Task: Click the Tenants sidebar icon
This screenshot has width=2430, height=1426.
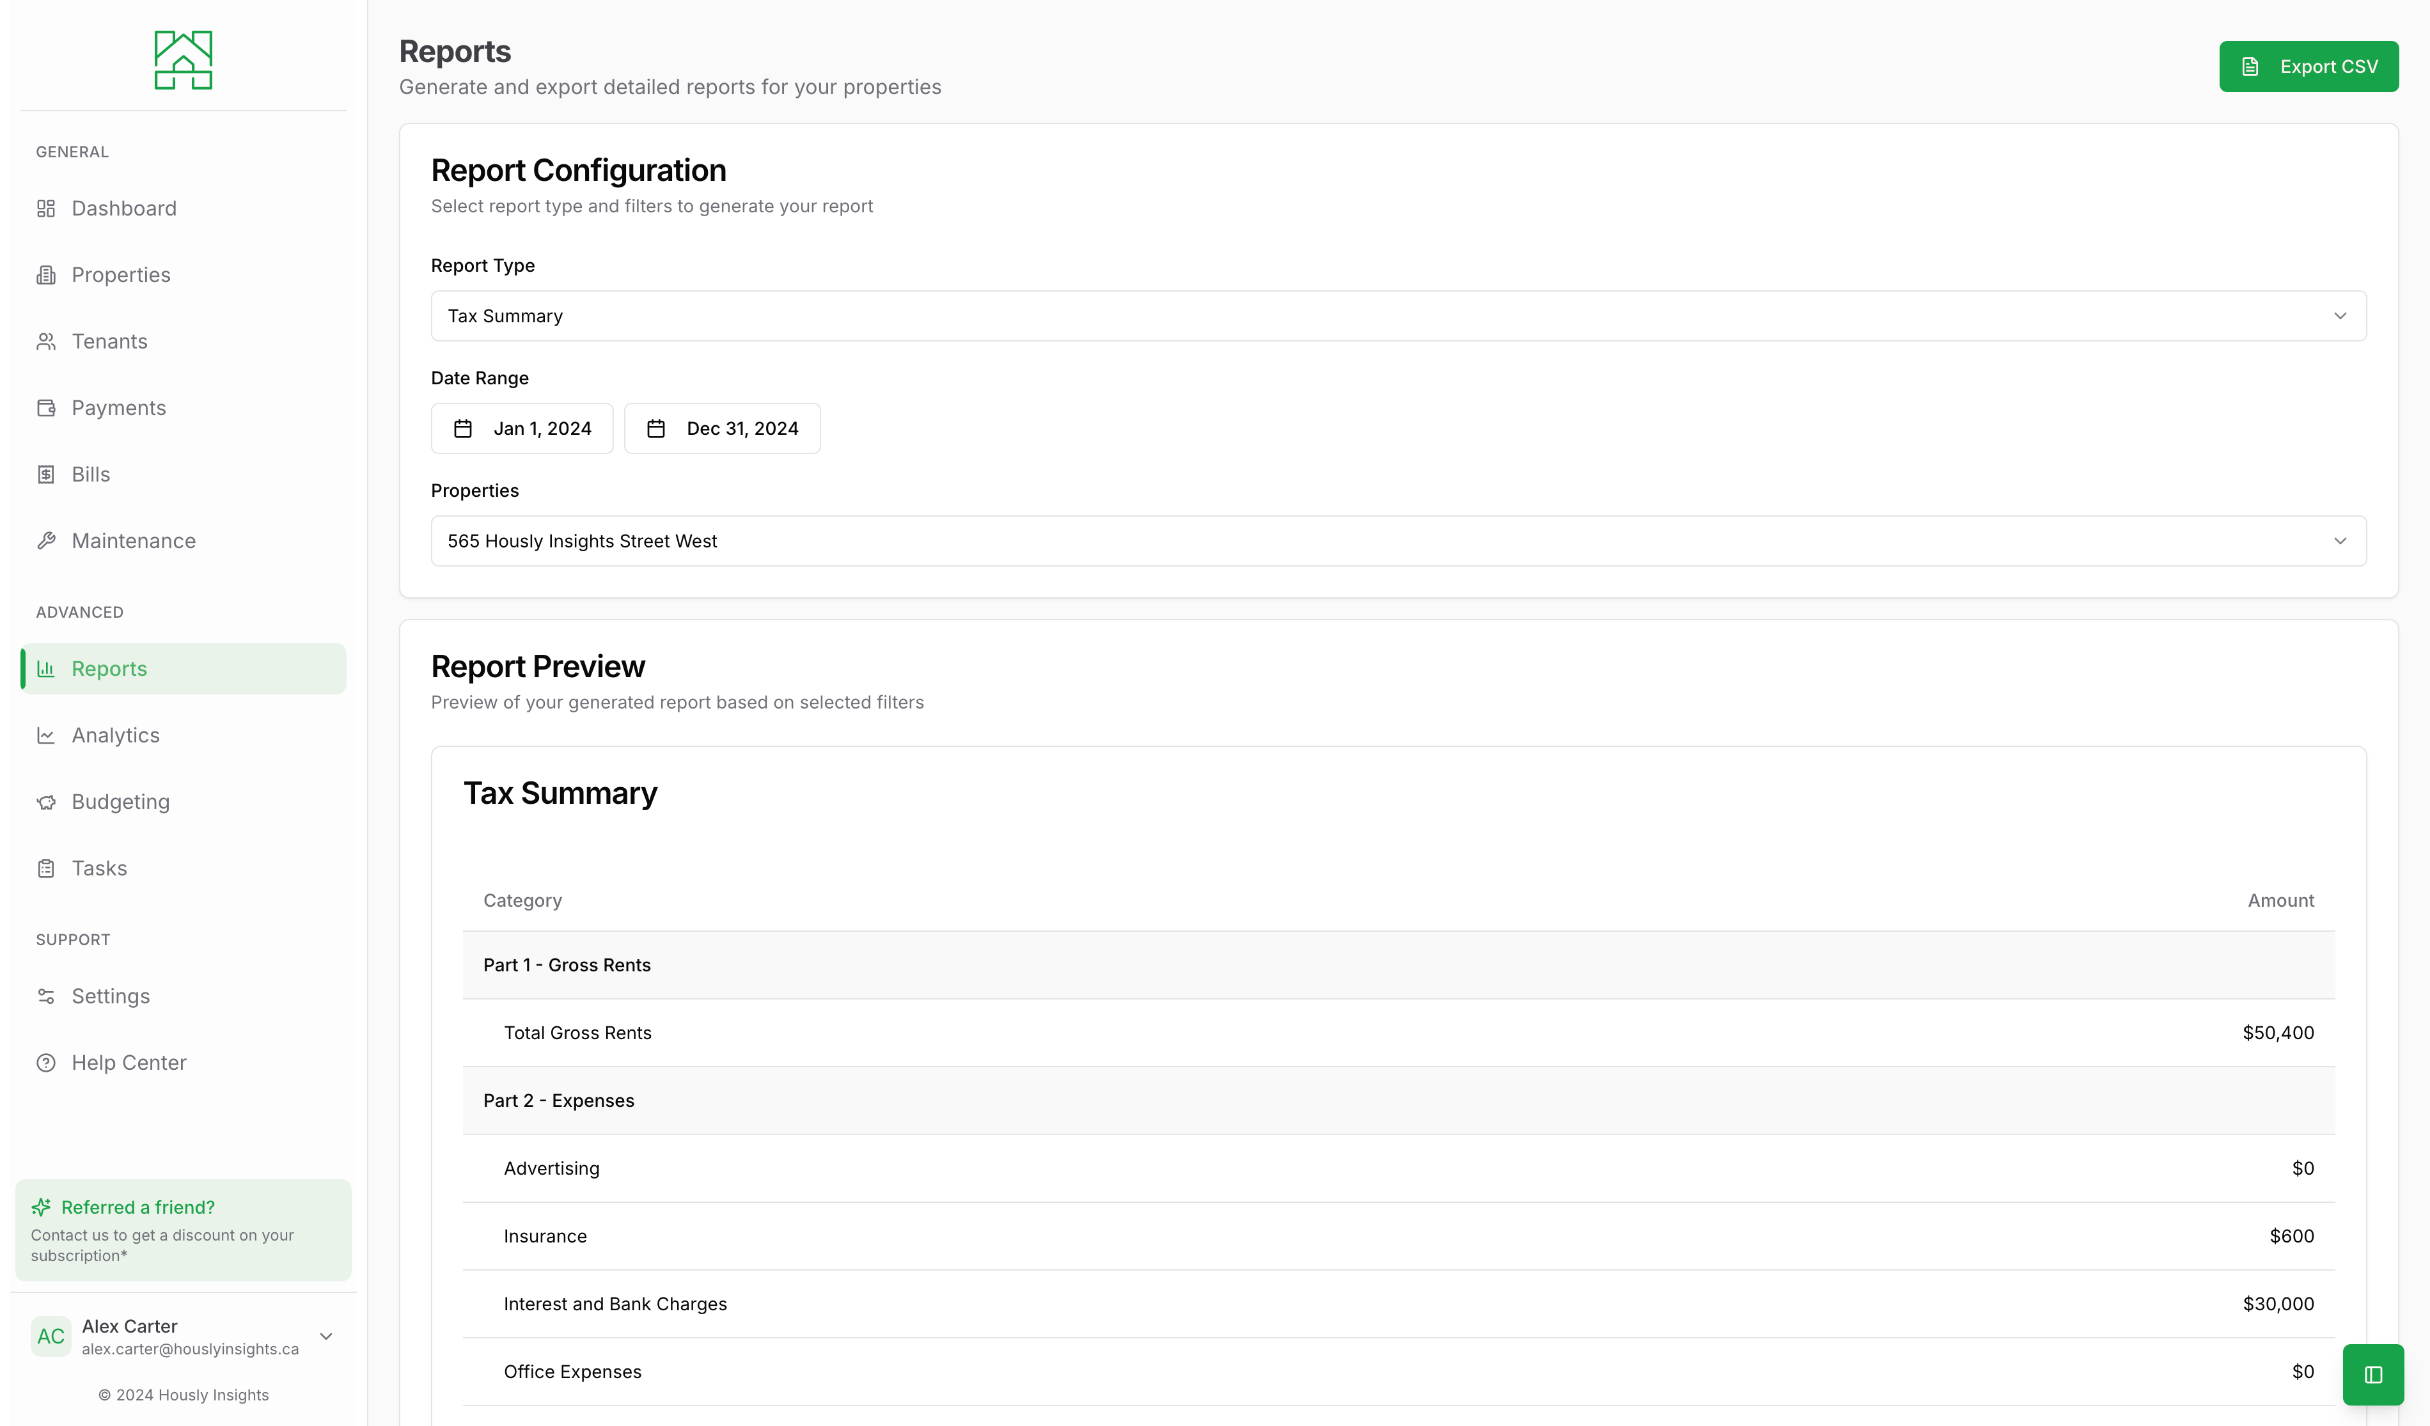Action: pos(47,341)
